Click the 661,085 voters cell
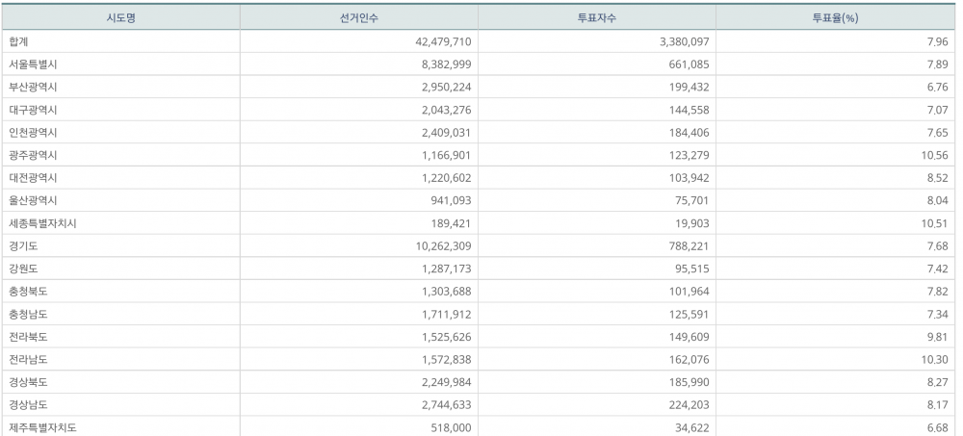Viewport: 963px width, 436px height. [x=686, y=64]
